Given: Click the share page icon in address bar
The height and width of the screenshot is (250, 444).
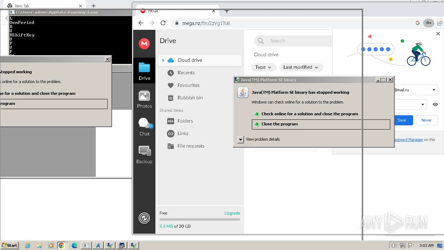Looking at the screenshot, I should 440,23.
